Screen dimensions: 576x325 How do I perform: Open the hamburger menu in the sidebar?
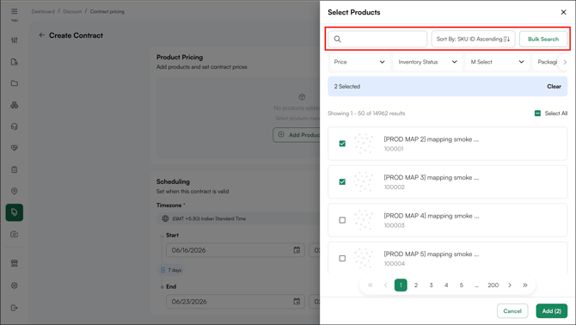point(14,11)
